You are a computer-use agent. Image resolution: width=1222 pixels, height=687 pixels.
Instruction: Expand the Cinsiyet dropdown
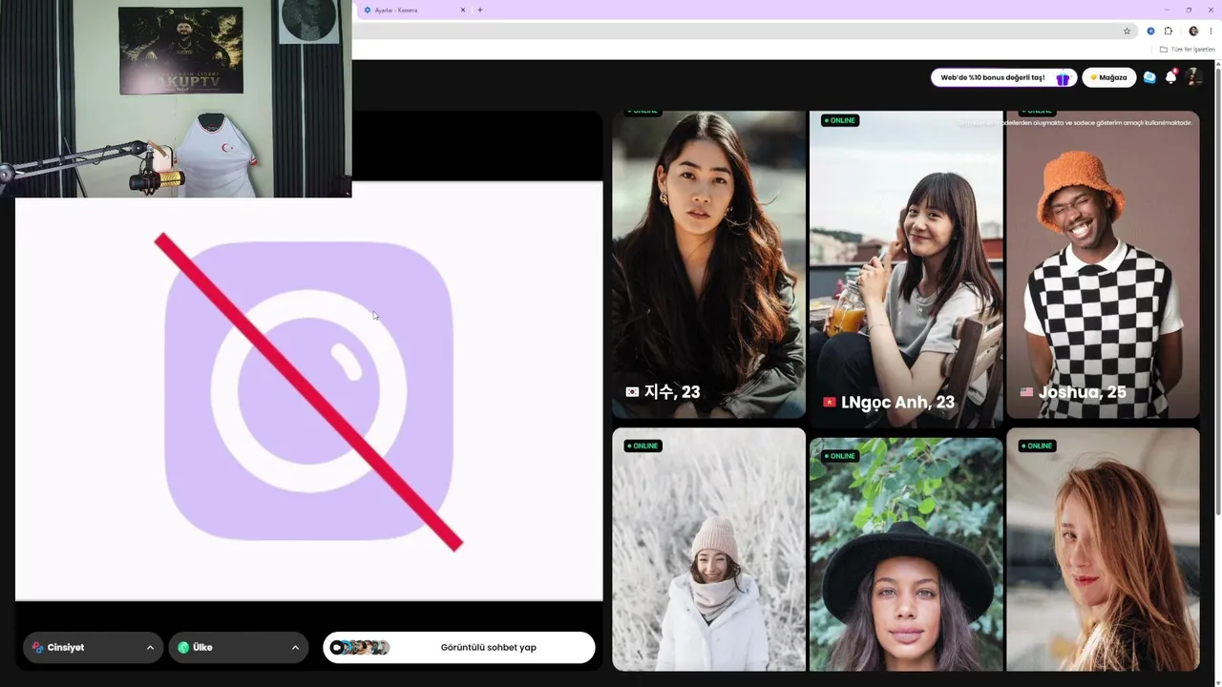coord(94,647)
